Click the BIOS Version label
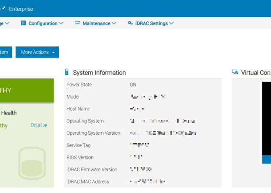 (80, 157)
